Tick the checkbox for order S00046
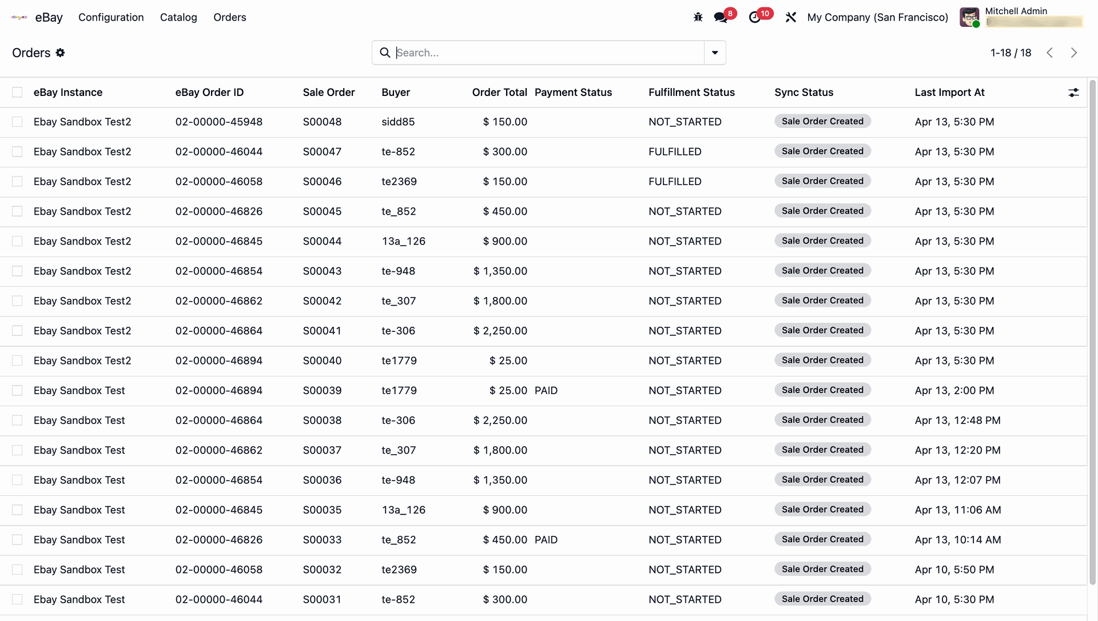1098x621 pixels. pos(17,181)
